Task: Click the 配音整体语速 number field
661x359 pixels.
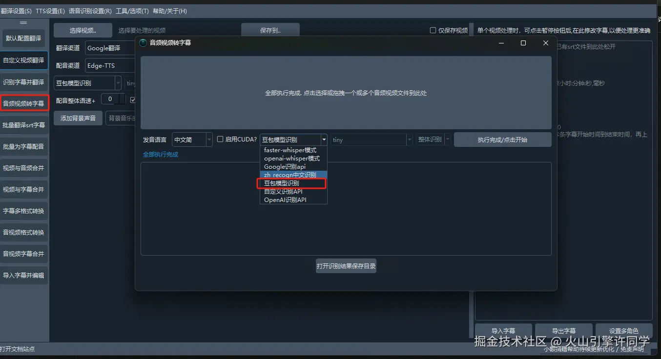Action: coord(110,100)
